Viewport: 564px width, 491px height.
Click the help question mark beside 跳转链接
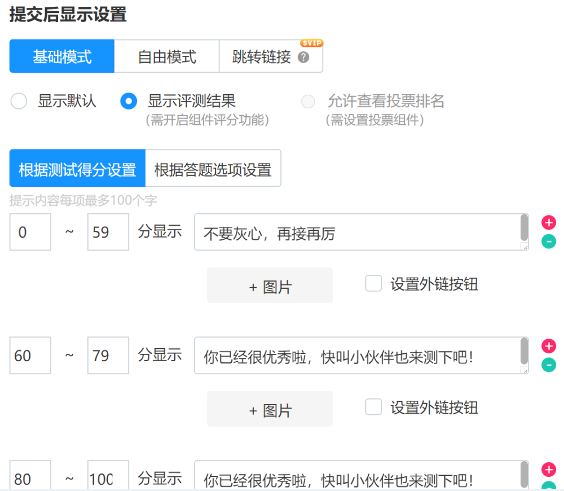pyautogui.click(x=303, y=57)
